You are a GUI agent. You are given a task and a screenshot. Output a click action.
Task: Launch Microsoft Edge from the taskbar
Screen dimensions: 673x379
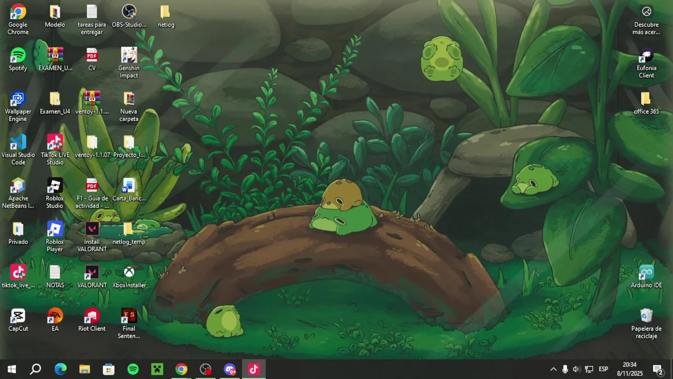[60, 370]
